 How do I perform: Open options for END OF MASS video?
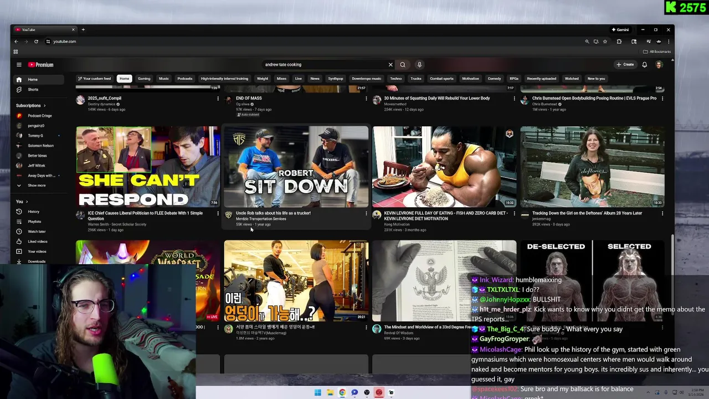[366, 99]
